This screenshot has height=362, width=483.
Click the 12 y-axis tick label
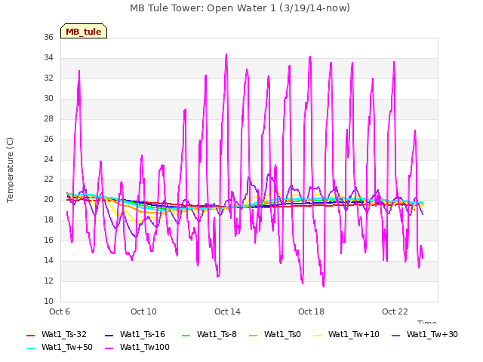[48, 281]
